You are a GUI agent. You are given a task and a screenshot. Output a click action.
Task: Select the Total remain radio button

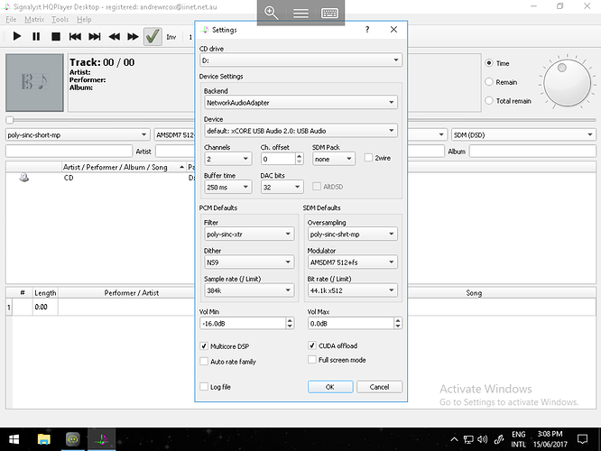pos(489,101)
